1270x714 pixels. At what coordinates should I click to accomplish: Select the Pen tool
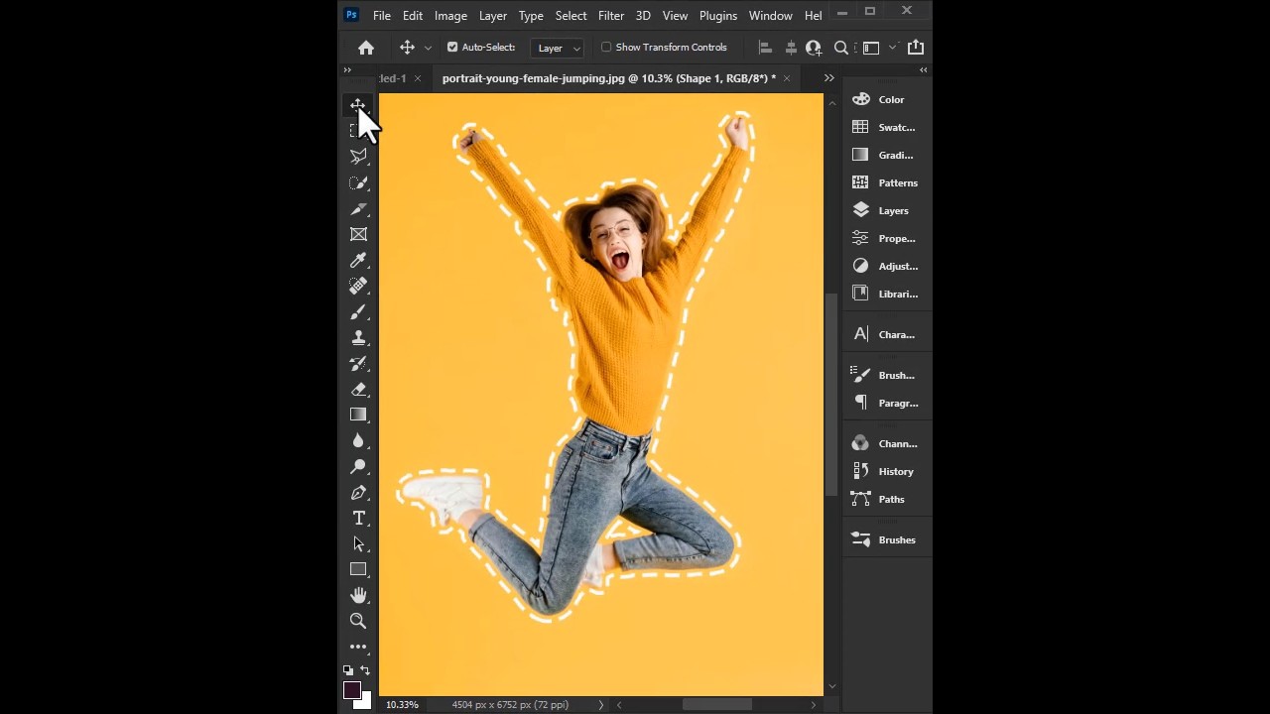click(358, 492)
